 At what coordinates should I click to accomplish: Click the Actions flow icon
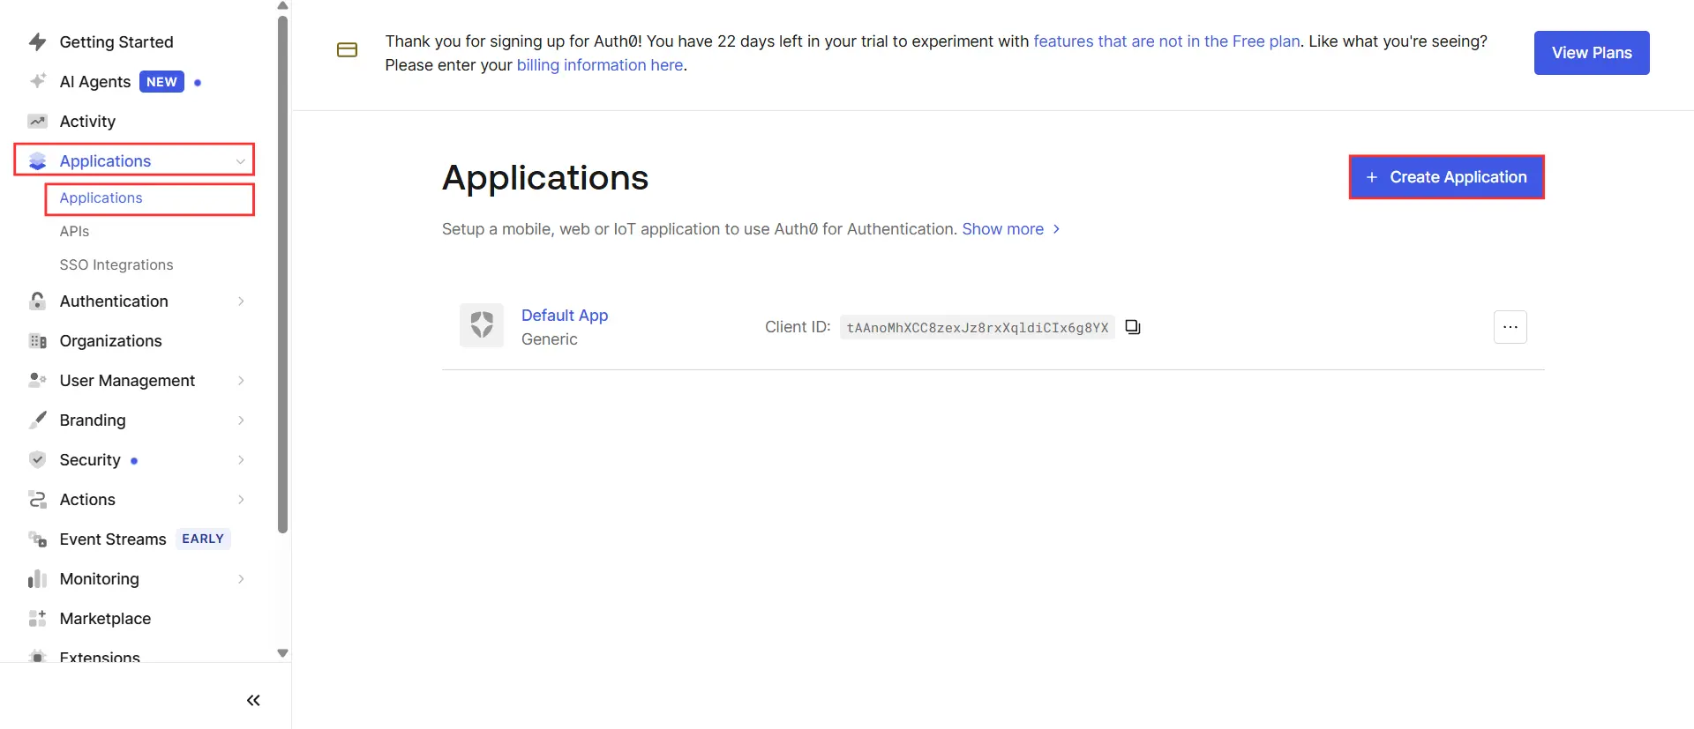click(x=37, y=499)
